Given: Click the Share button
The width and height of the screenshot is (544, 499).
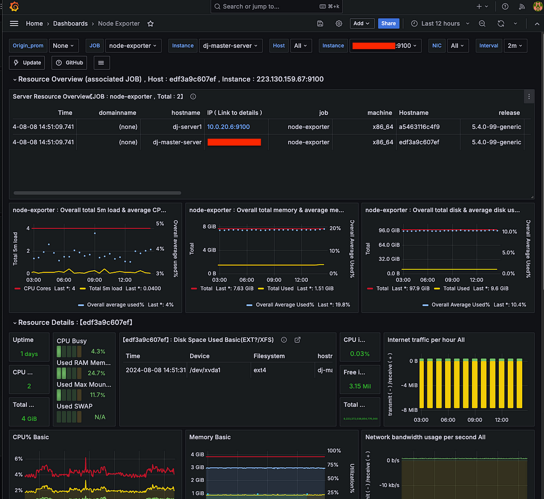Looking at the screenshot, I should 388,24.
